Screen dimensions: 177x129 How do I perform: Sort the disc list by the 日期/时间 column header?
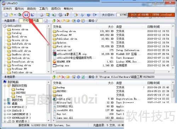coord(158,27)
